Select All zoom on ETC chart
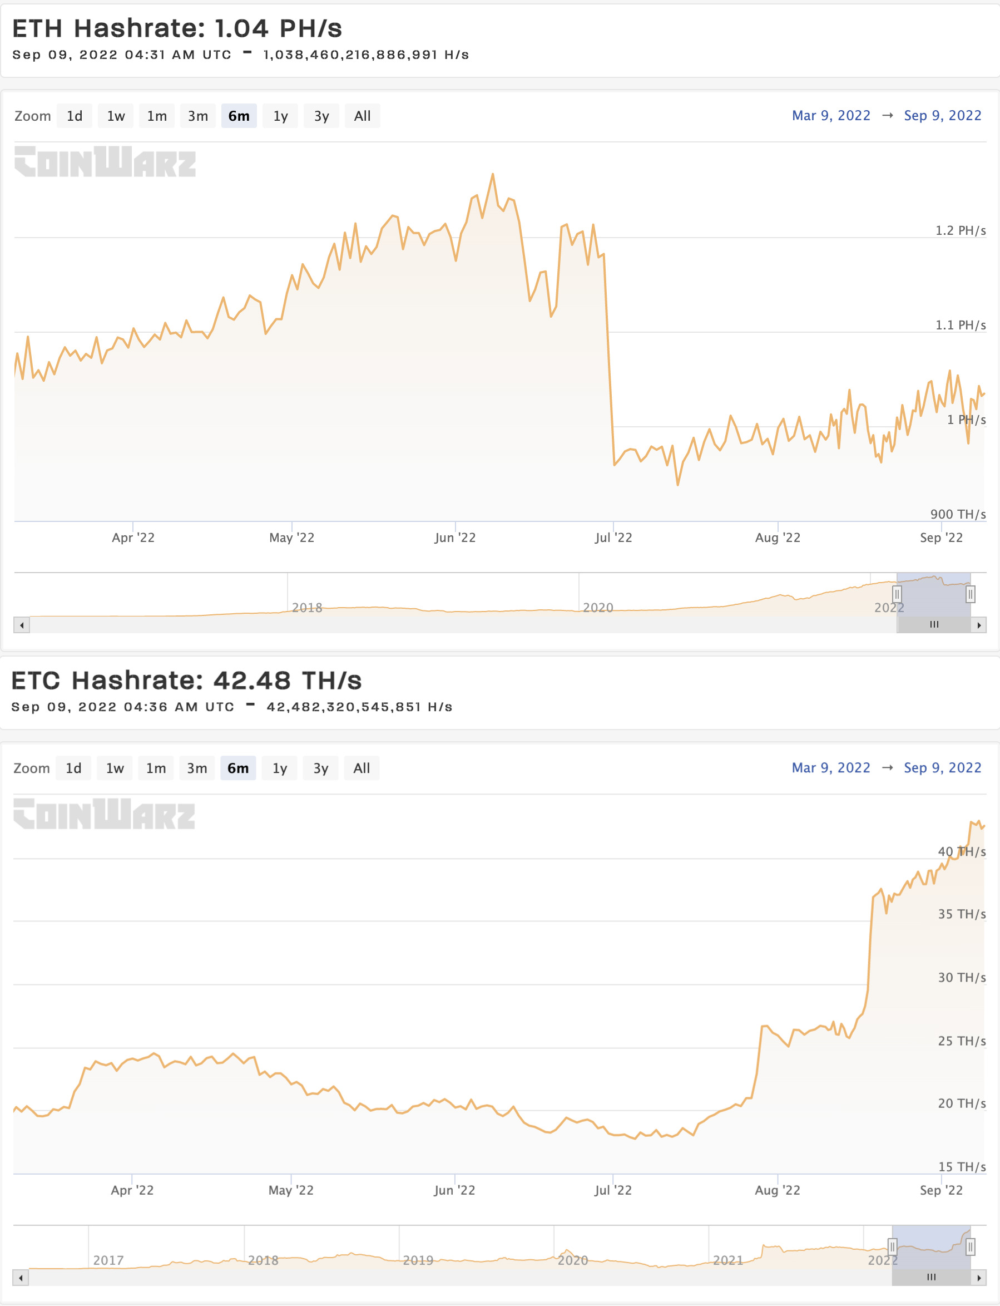Image resolution: width=1000 pixels, height=1306 pixels. (362, 768)
